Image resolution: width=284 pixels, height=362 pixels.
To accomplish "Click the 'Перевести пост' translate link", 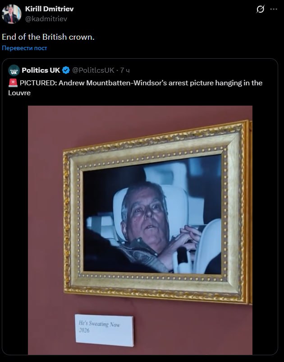I will pos(24,48).
